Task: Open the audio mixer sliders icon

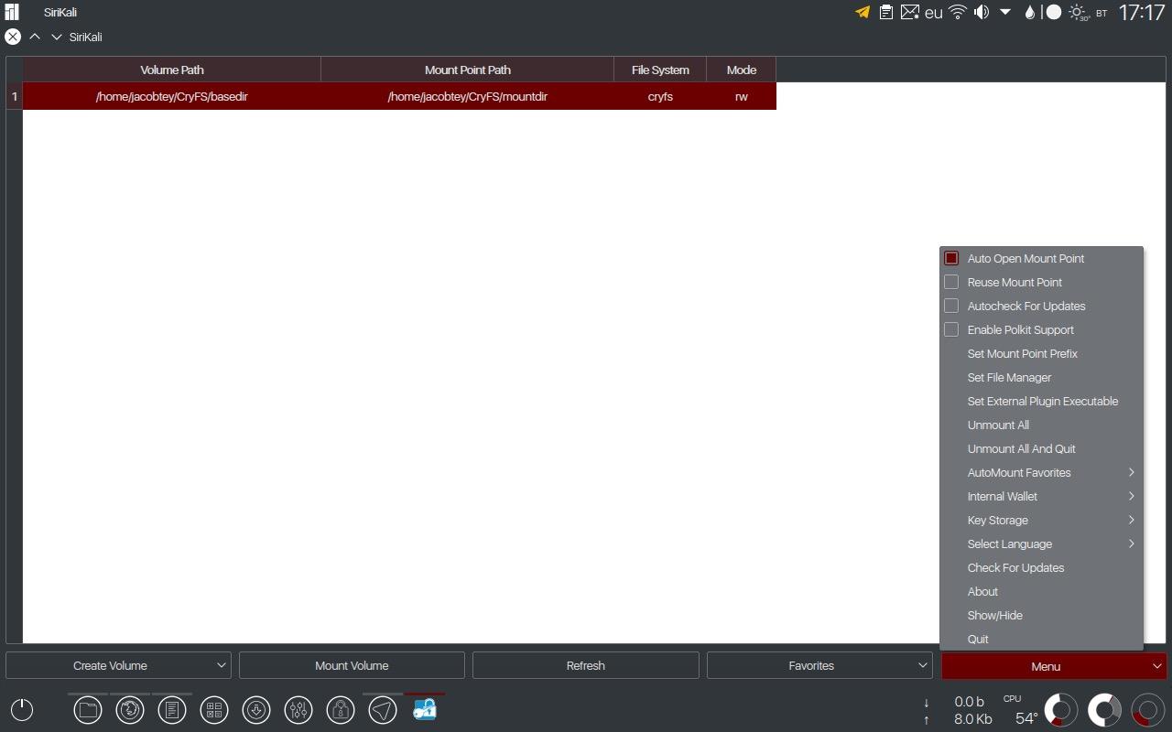Action: point(298,710)
